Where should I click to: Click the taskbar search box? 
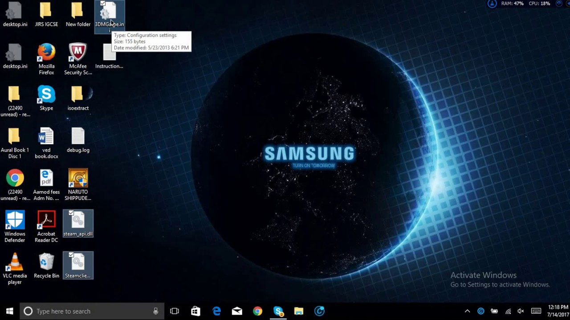click(92, 311)
